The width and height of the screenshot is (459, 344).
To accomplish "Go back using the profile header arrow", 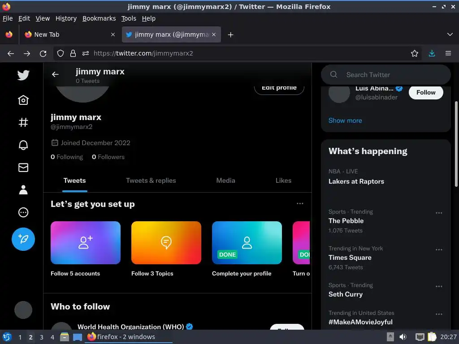I will tap(55, 75).
